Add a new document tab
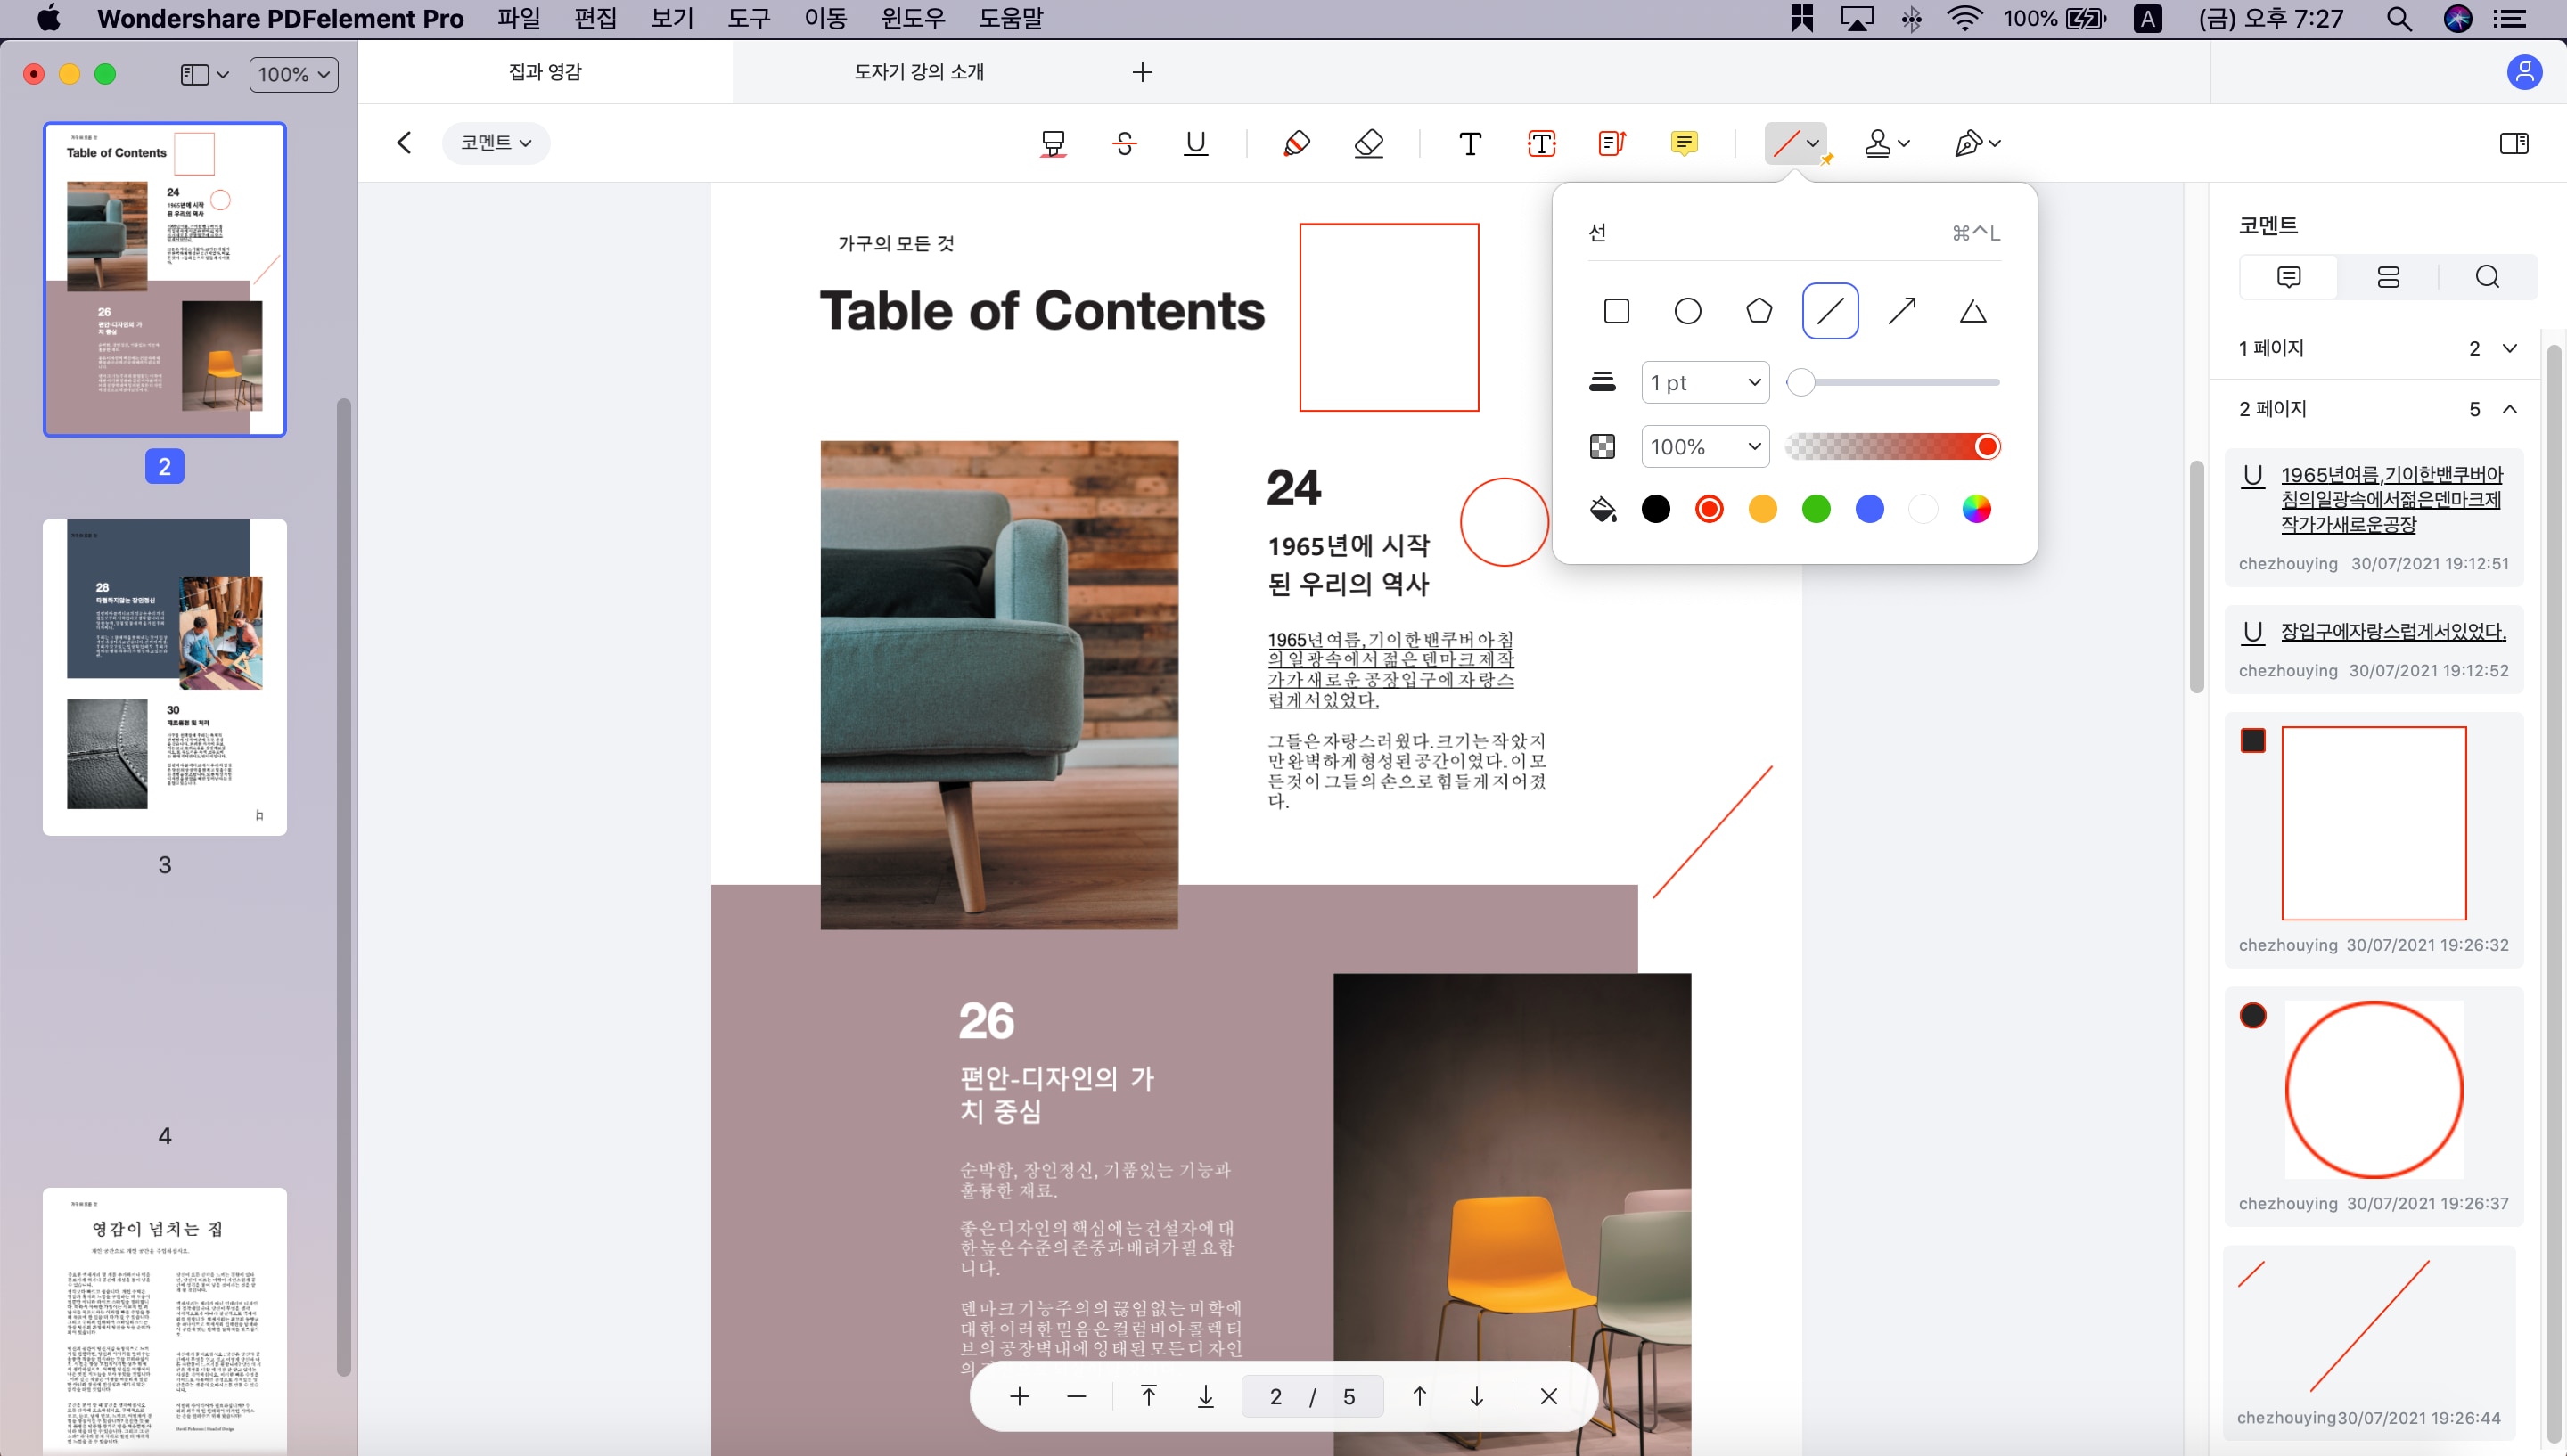The height and width of the screenshot is (1456, 2567). coord(1142,72)
